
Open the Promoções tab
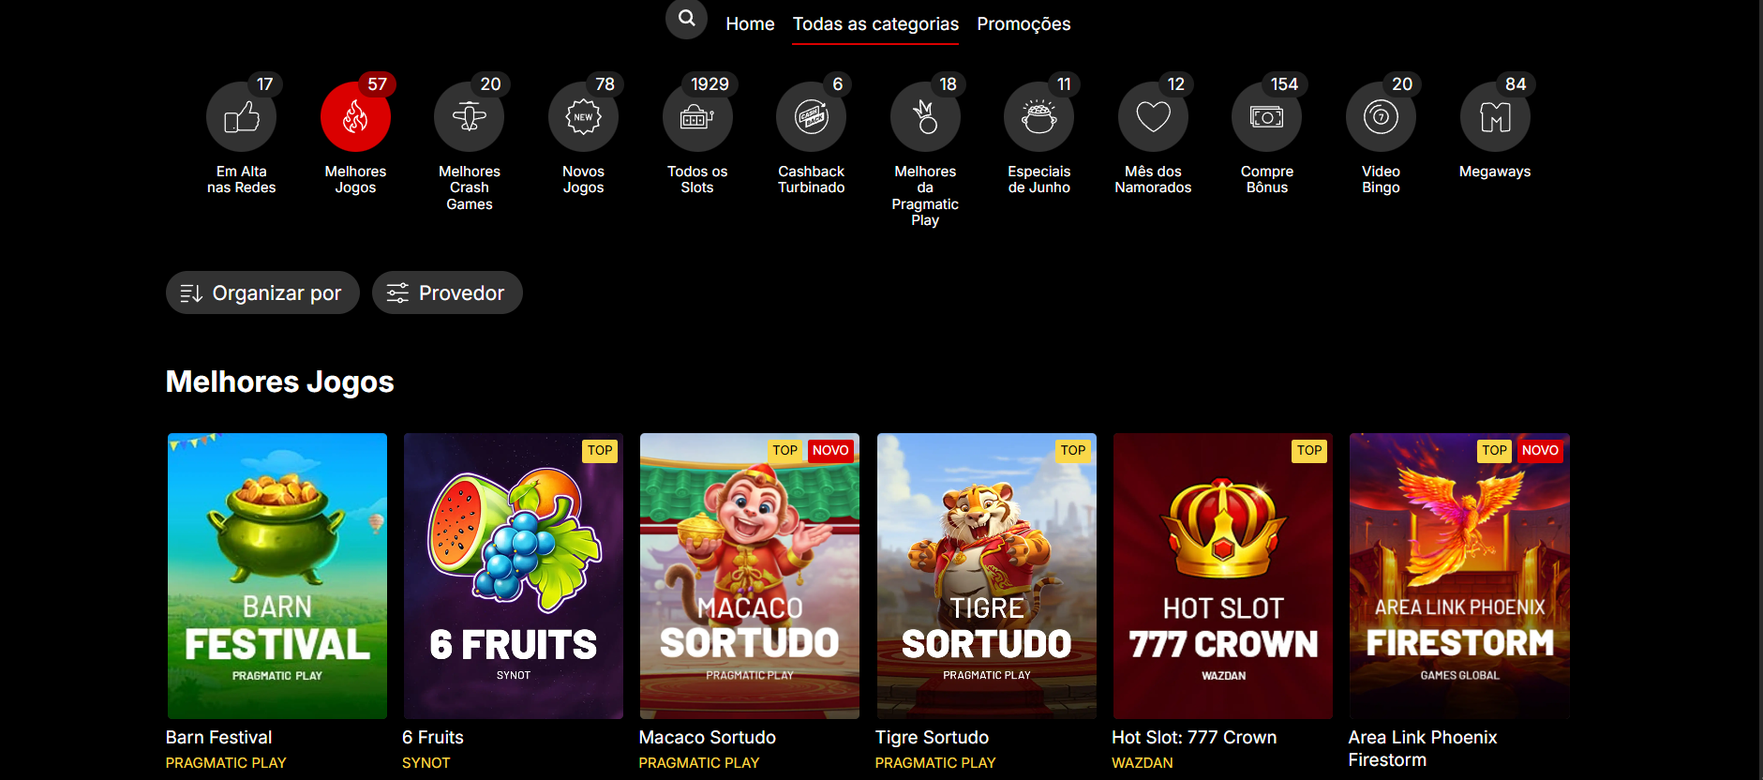tap(1023, 23)
